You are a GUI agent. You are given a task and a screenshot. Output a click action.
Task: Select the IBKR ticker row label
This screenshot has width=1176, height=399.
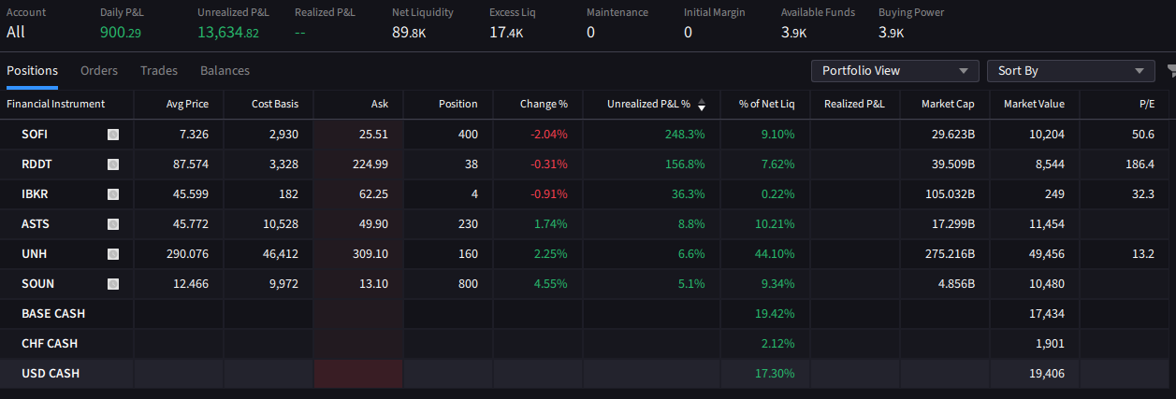coord(35,194)
